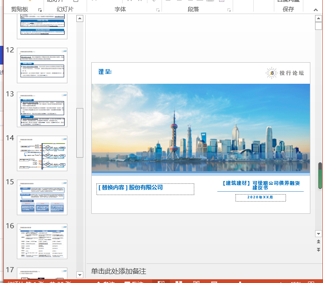Open the 段落 (Paragraph) dialog launcher
The image size is (323, 283).
click(x=228, y=10)
